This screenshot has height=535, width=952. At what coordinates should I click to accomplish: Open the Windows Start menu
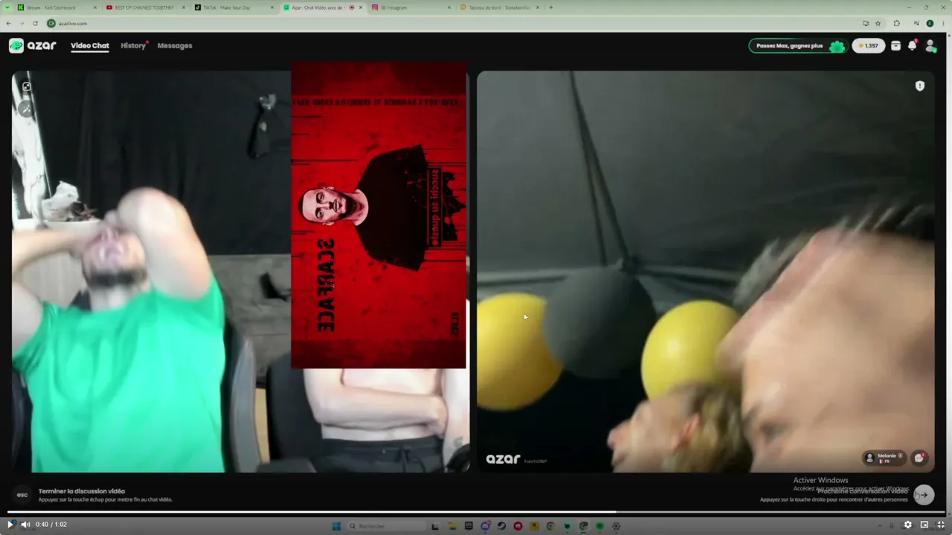coord(336,526)
